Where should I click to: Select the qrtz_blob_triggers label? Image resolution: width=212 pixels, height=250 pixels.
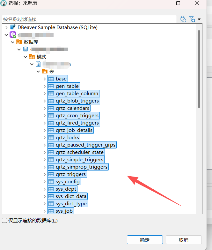tap(77, 101)
